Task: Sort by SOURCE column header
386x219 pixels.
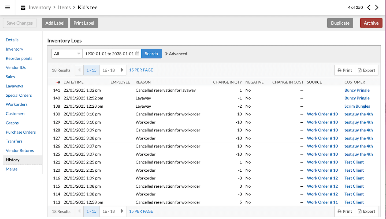Action: click(314, 82)
